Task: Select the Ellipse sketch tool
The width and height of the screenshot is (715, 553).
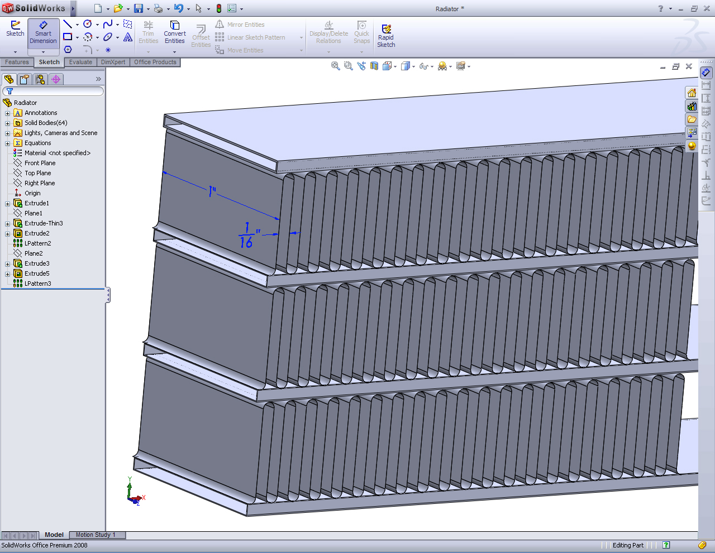Action: pos(108,37)
